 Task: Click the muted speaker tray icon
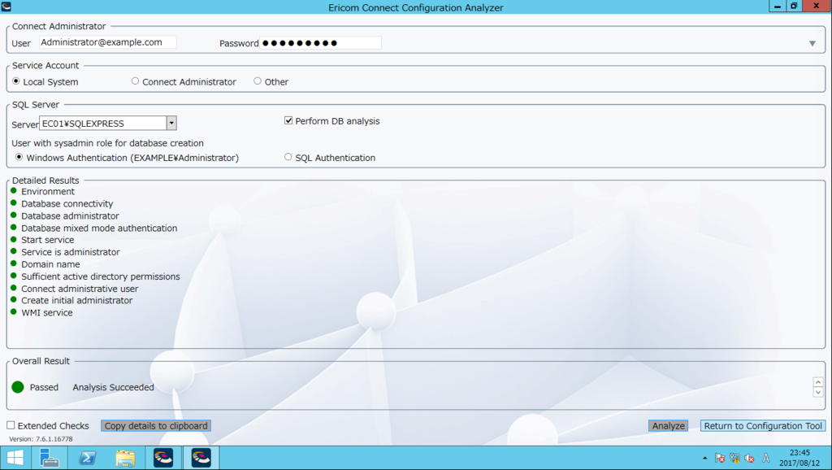(749, 458)
